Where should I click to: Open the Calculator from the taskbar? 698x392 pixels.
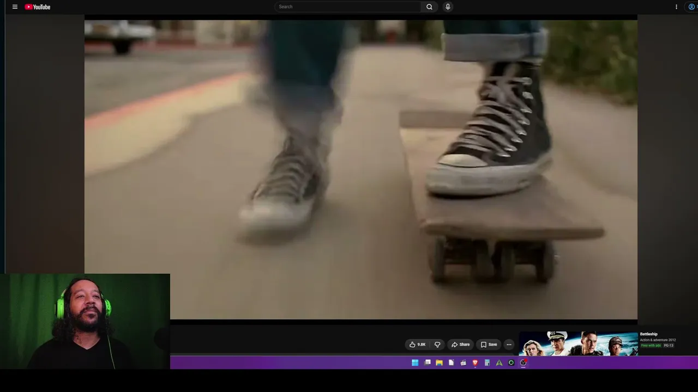coord(487,363)
